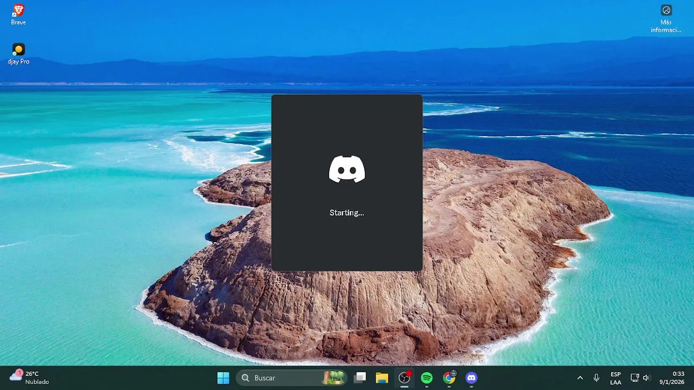The height and width of the screenshot is (390, 694).
Task: Open OBS Studio from the taskbar
Action: click(404, 378)
